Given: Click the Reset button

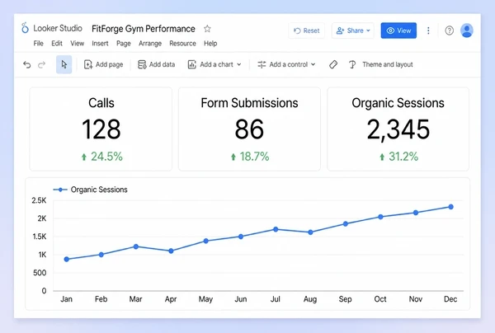Looking at the screenshot, I should [307, 30].
